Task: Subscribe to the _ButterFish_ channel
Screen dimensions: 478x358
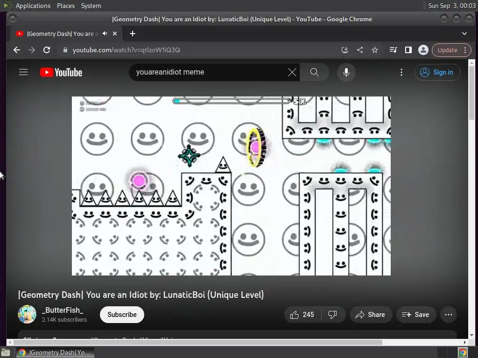Action: click(x=122, y=315)
